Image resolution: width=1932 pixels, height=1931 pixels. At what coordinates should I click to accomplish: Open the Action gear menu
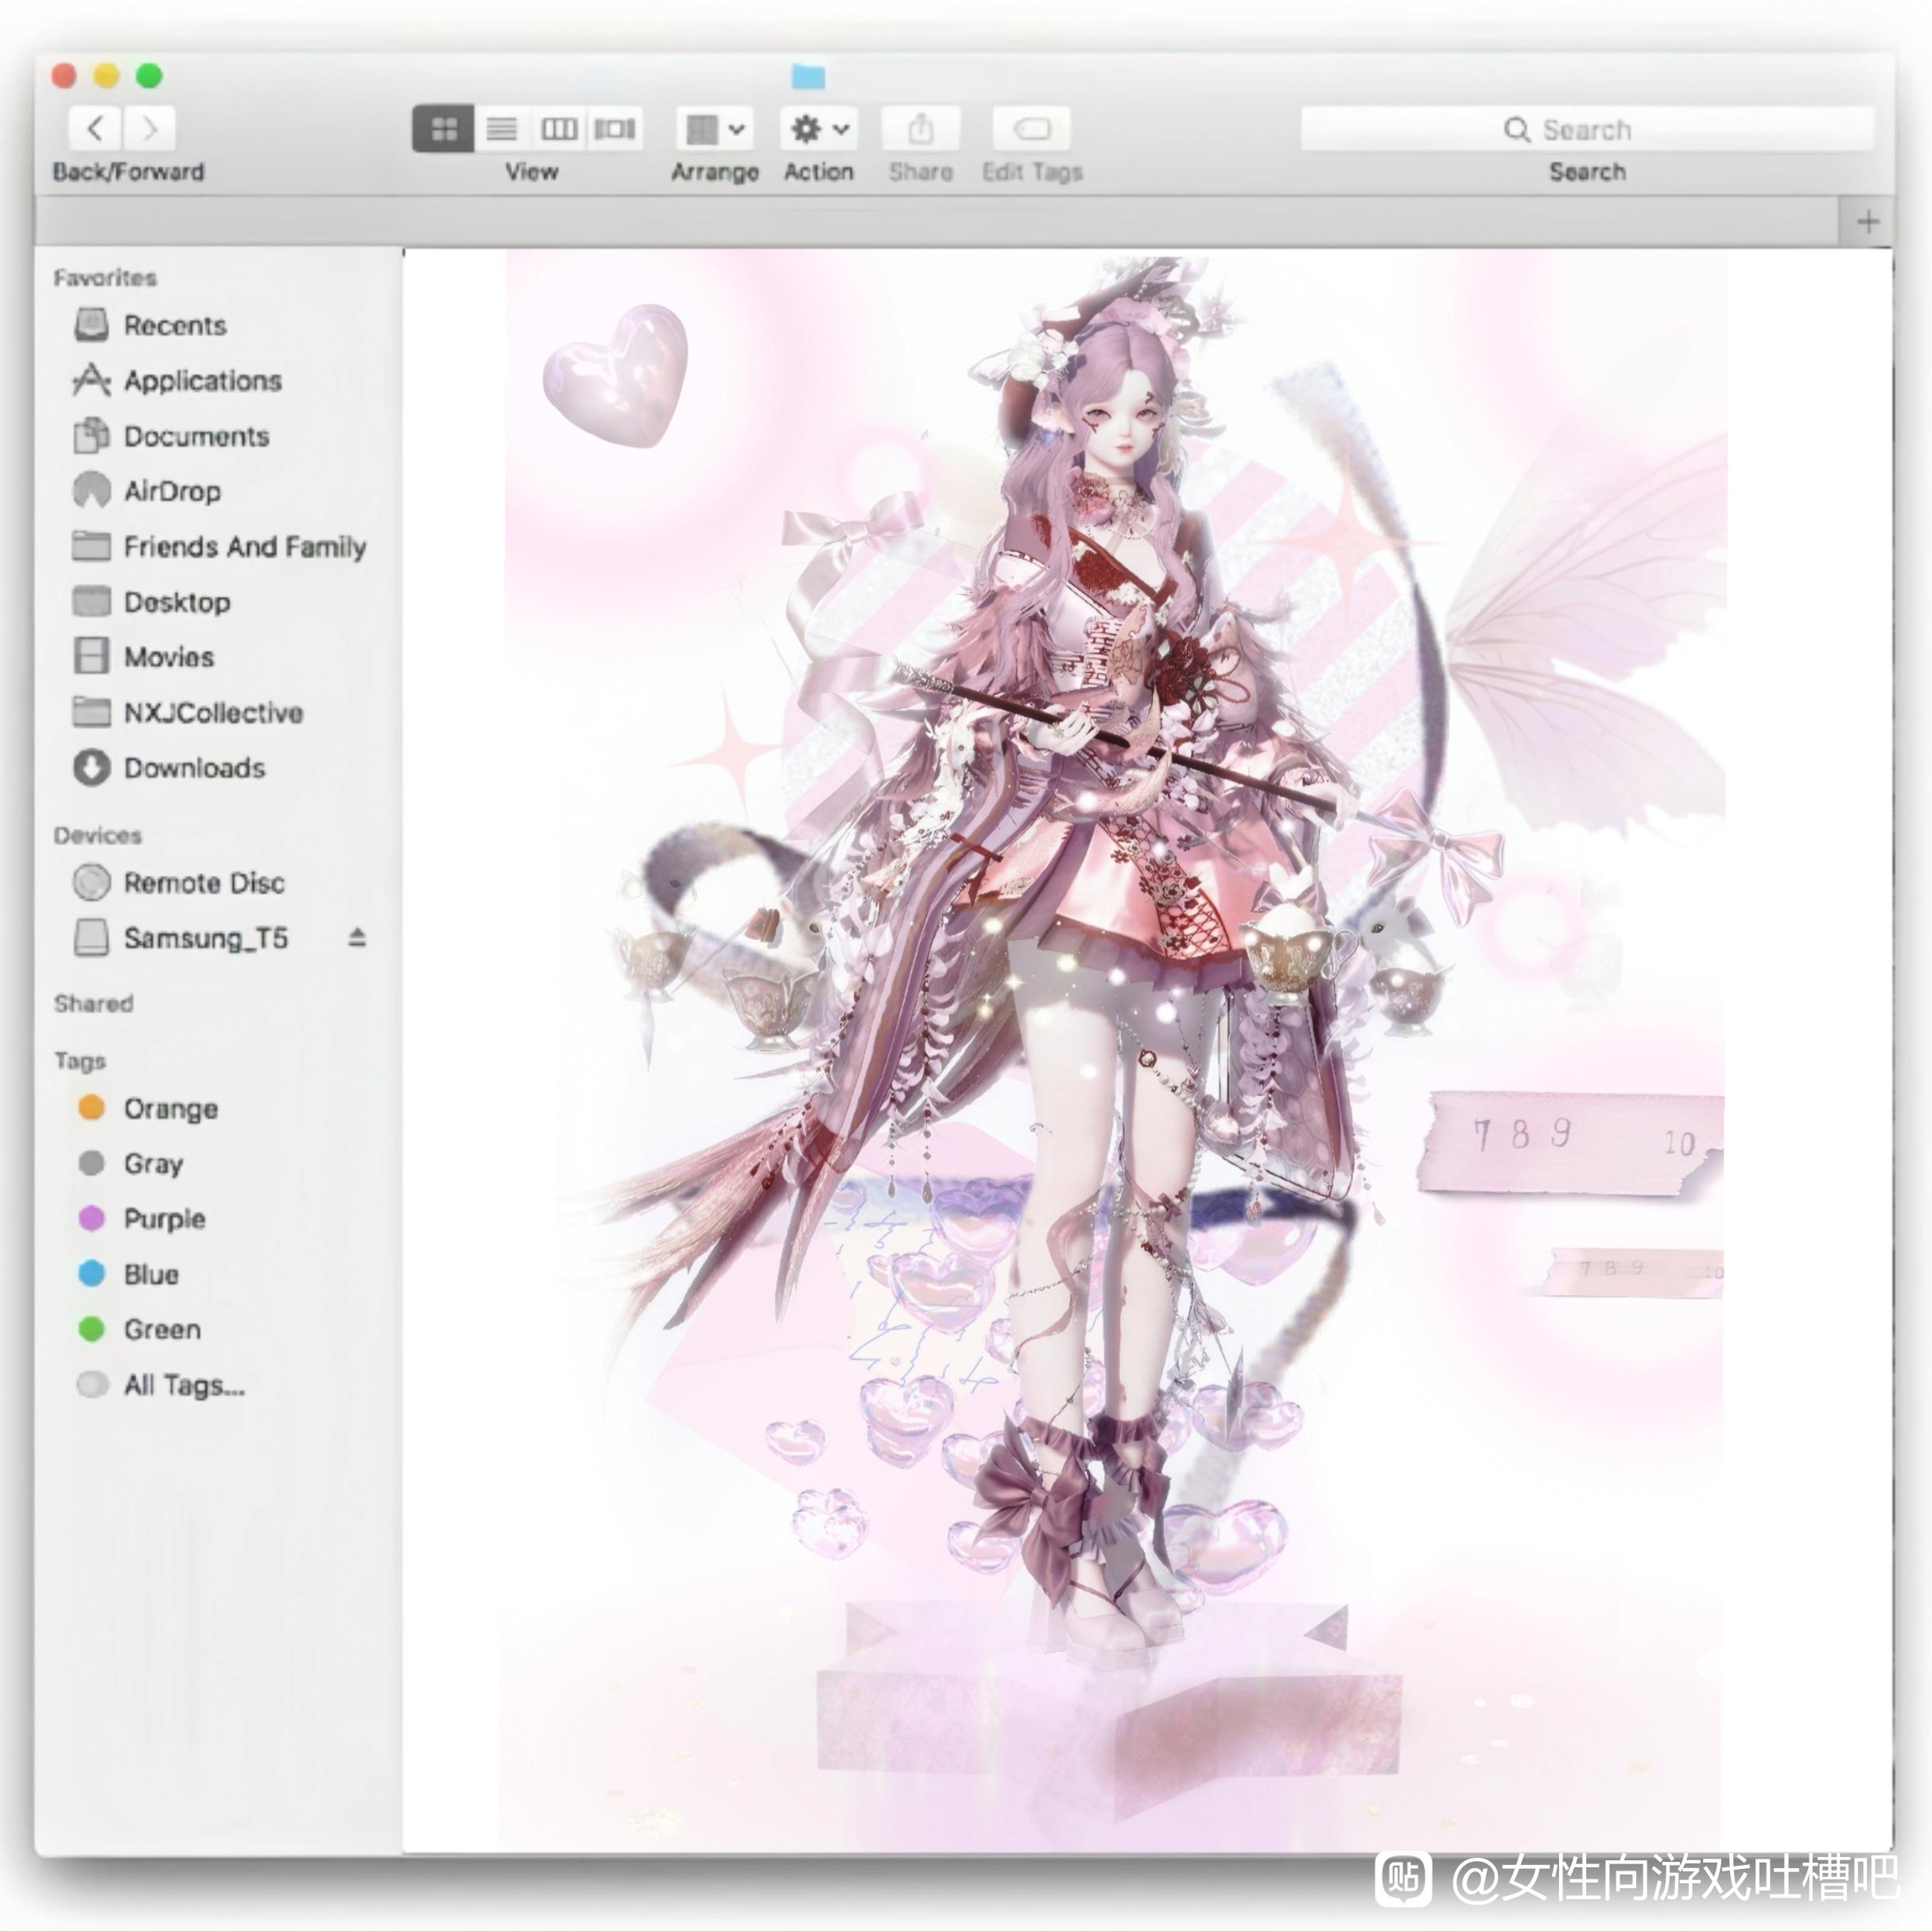pyautogui.click(x=819, y=128)
